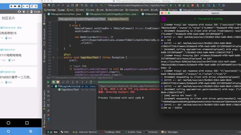Open the 4: Run bottom tab
The image size is (241, 135).
52,132
